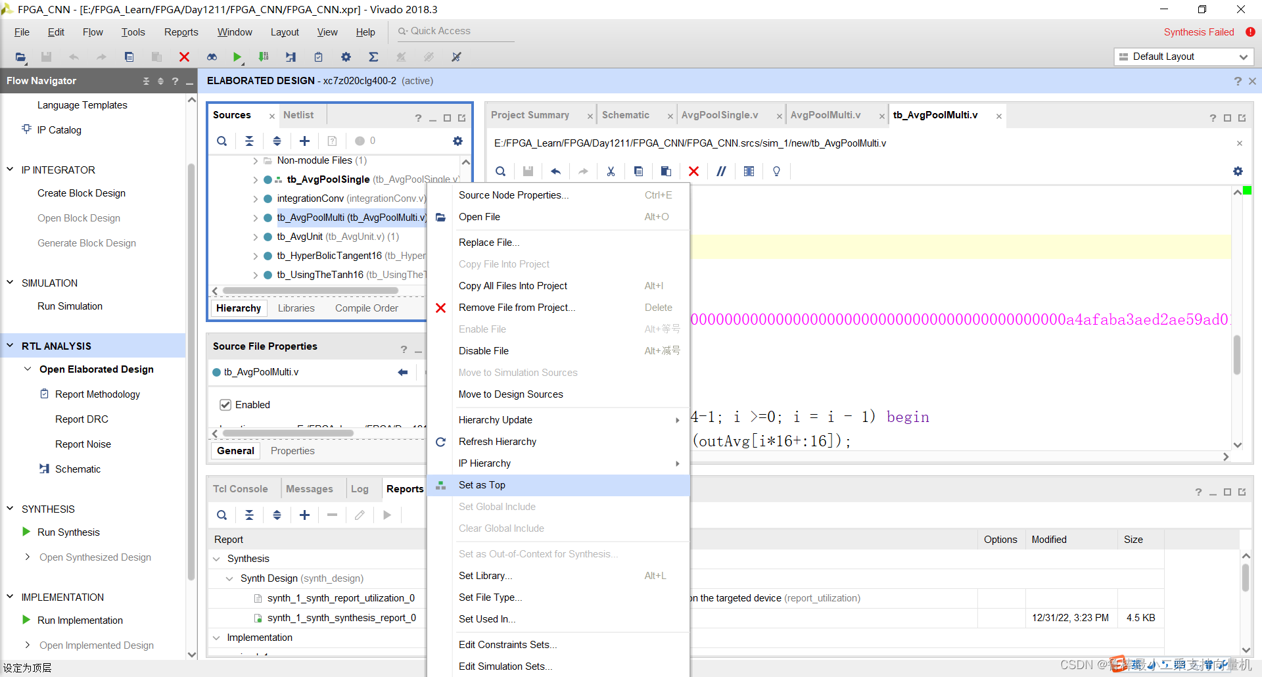Image resolution: width=1262 pixels, height=677 pixels.
Task: Open the Default Layout dropdown
Action: [1184, 57]
